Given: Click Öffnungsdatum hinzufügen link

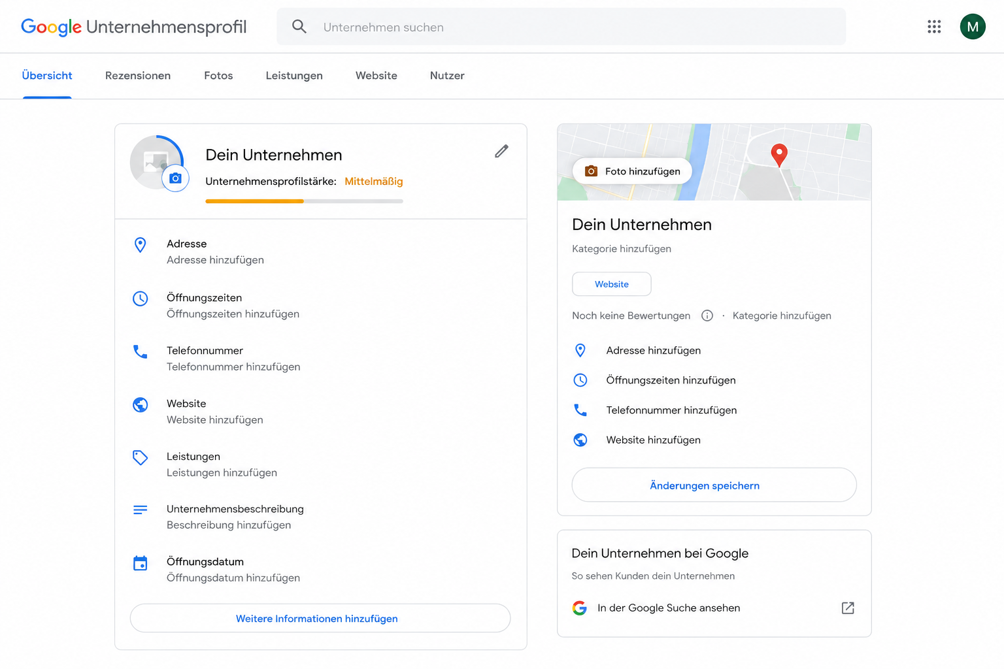Looking at the screenshot, I should [x=233, y=578].
